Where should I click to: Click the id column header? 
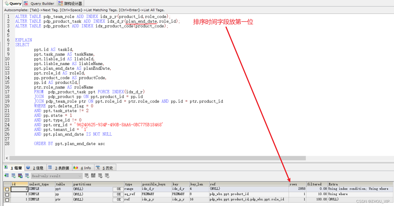tap(19, 184)
